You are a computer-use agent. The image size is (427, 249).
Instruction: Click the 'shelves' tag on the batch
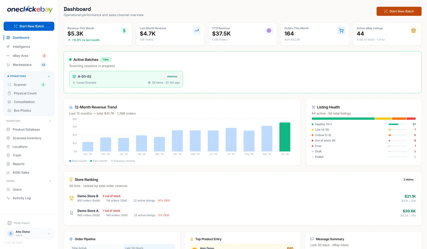coord(172,77)
